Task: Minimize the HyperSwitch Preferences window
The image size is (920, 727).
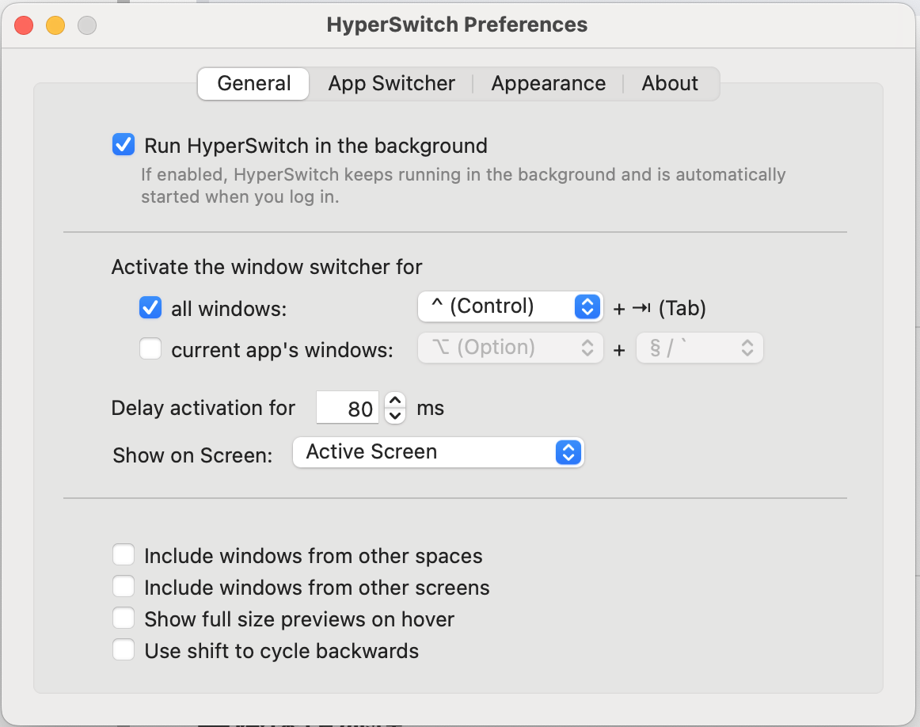Action: point(55,25)
